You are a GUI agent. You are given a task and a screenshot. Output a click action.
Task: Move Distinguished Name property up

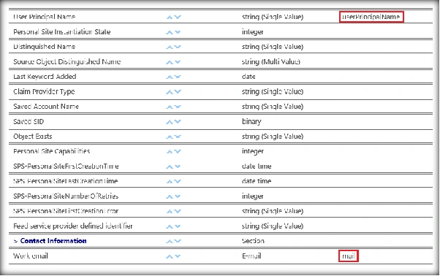pyautogui.click(x=170, y=47)
